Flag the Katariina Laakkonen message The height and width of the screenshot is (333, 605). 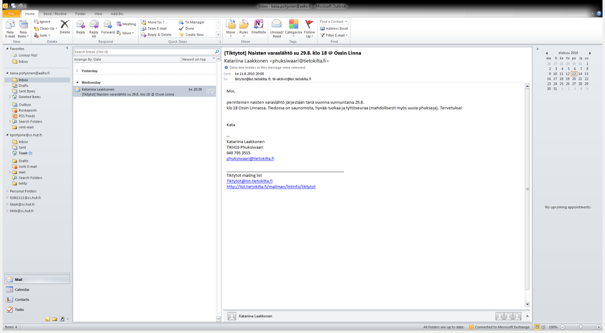pos(213,91)
